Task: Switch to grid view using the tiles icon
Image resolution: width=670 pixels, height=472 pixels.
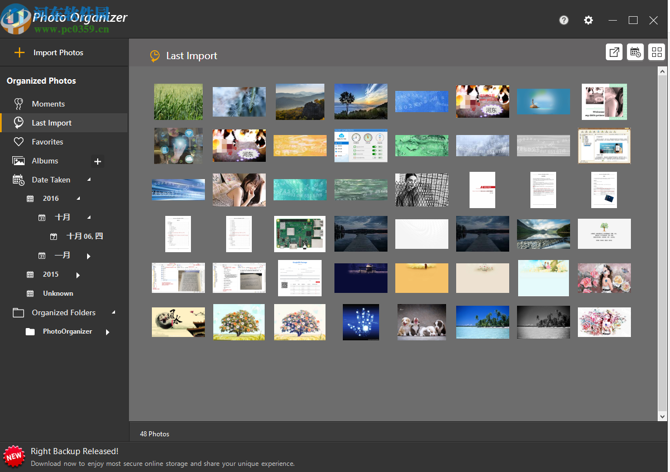Action: coord(657,51)
